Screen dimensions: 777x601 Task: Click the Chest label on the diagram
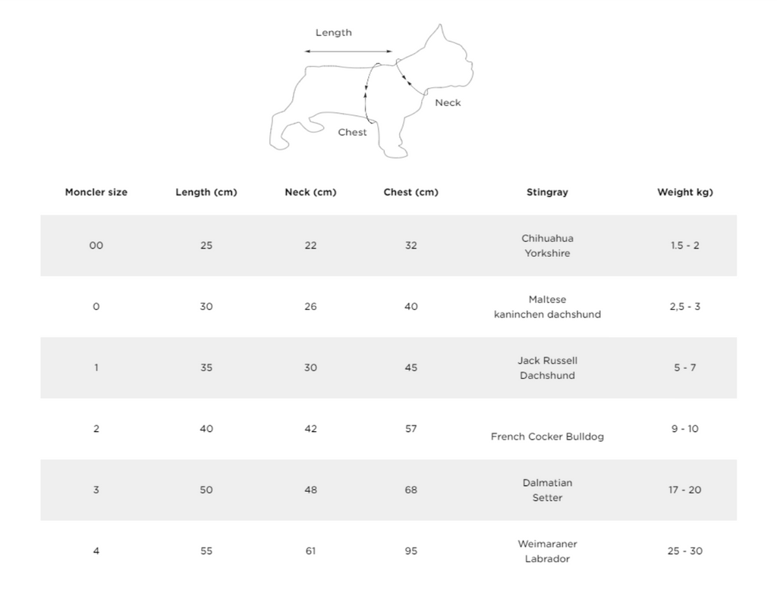tap(352, 132)
